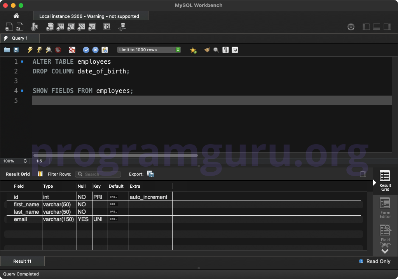Switch to Result Grid view in side panel

tap(385, 181)
